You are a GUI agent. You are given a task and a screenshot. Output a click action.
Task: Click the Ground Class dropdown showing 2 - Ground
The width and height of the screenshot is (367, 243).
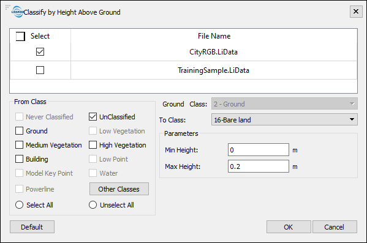coord(284,103)
